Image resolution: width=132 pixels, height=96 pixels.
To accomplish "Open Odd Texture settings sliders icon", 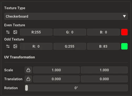I will 8,46.
